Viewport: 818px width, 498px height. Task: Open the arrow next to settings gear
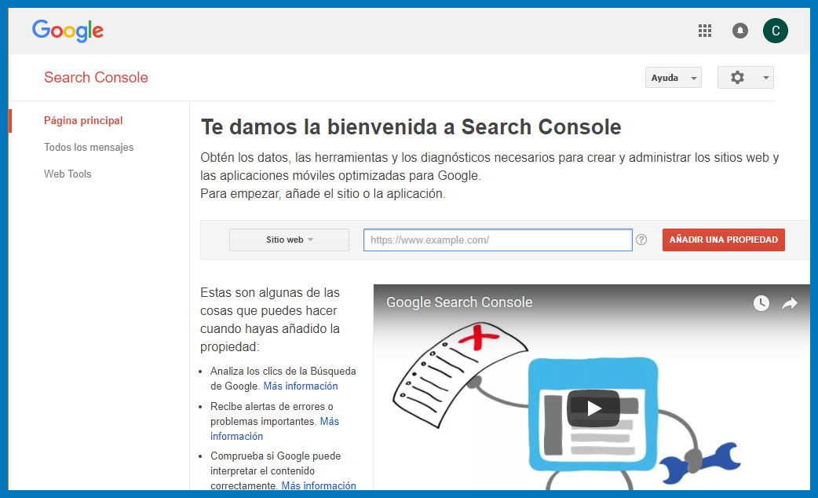click(766, 78)
